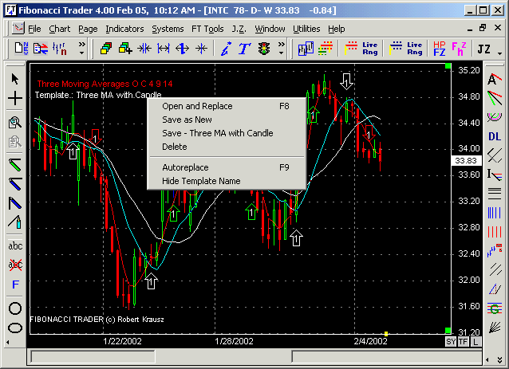Screen dimensions: 509x369
Task: Add text with the abc tool
Action: 15,246
